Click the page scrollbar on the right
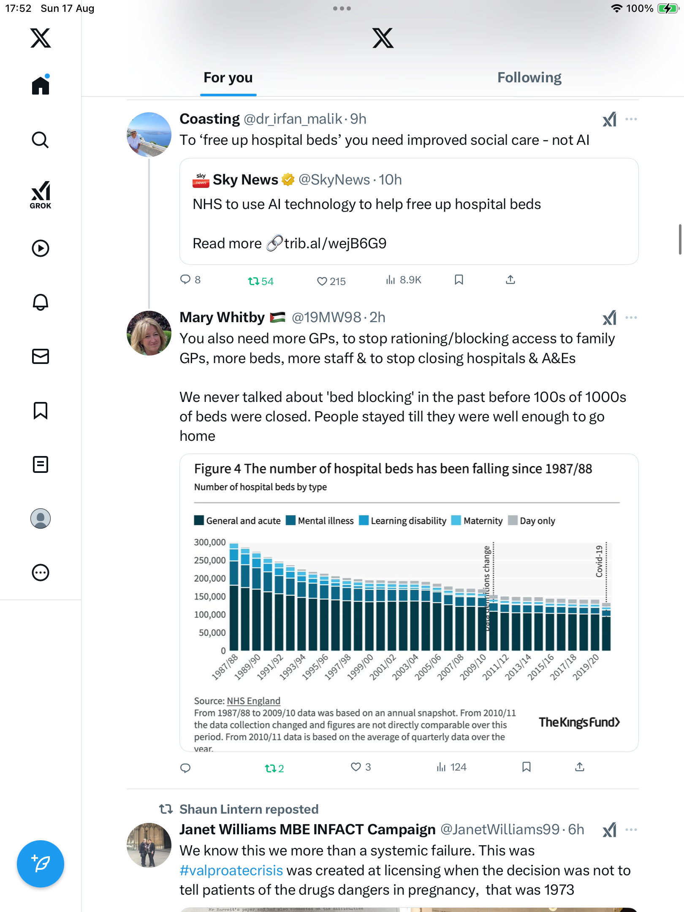This screenshot has width=684, height=912. tap(680, 239)
